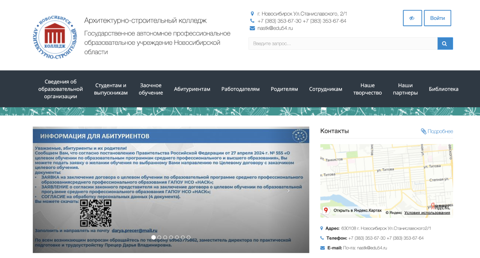Viewport: 480px width, 258px height.
Task: Focus the Введите запрос search field
Action: [343, 43]
